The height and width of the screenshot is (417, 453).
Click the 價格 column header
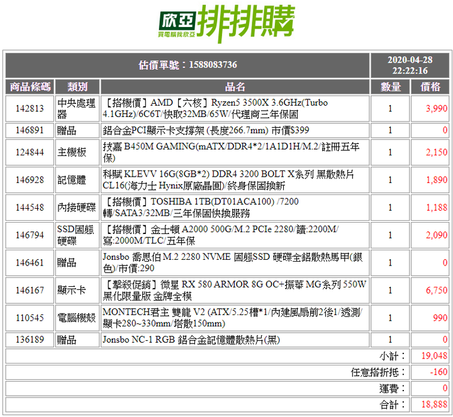pos(430,87)
